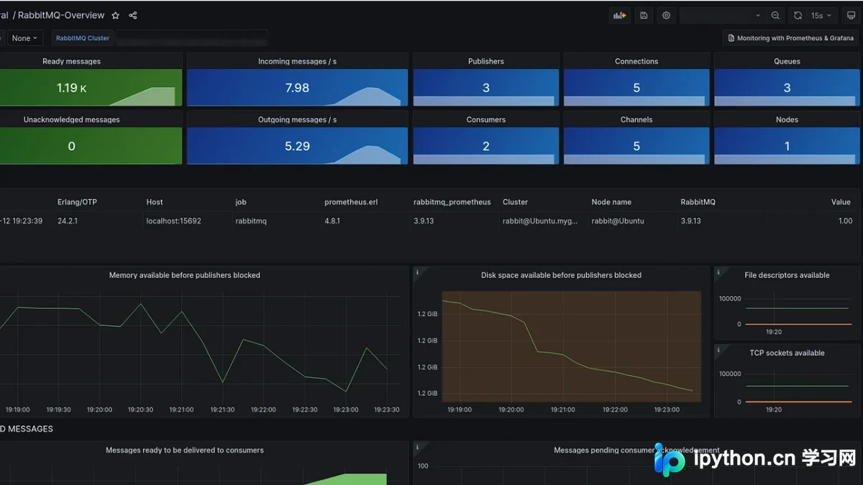
Task: Click the Ready messages panel title
Action: [71, 61]
